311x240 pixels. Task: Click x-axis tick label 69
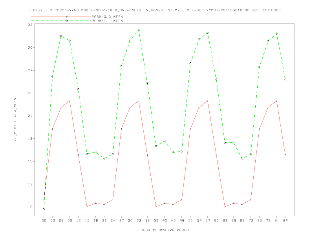click(x=242, y=220)
